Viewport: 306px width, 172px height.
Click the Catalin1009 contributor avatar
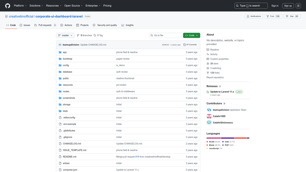[209, 116]
